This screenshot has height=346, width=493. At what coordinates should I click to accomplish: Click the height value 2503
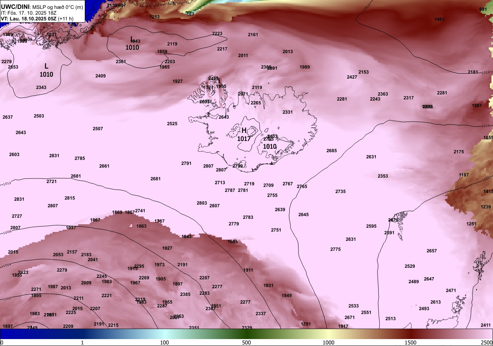[39, 116]
